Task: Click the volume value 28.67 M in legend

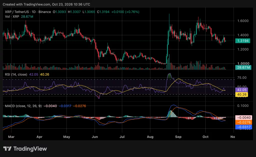Action: click(x=27, y=17)
